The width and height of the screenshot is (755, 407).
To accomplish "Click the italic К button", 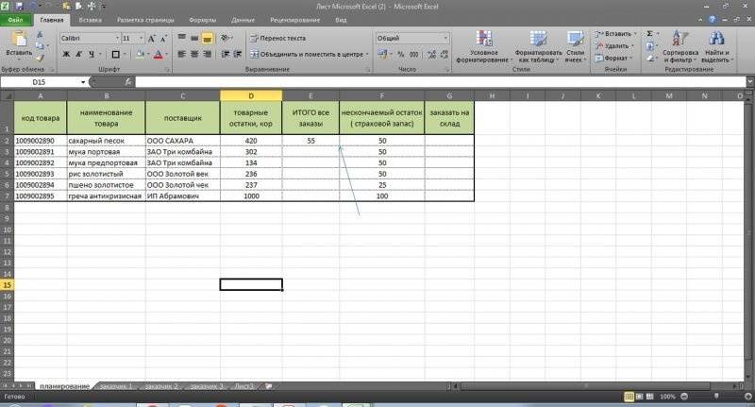I will [79, 55].
